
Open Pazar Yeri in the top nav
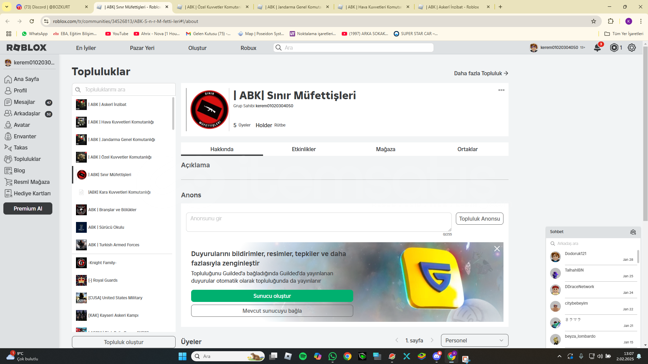(142, 48)
